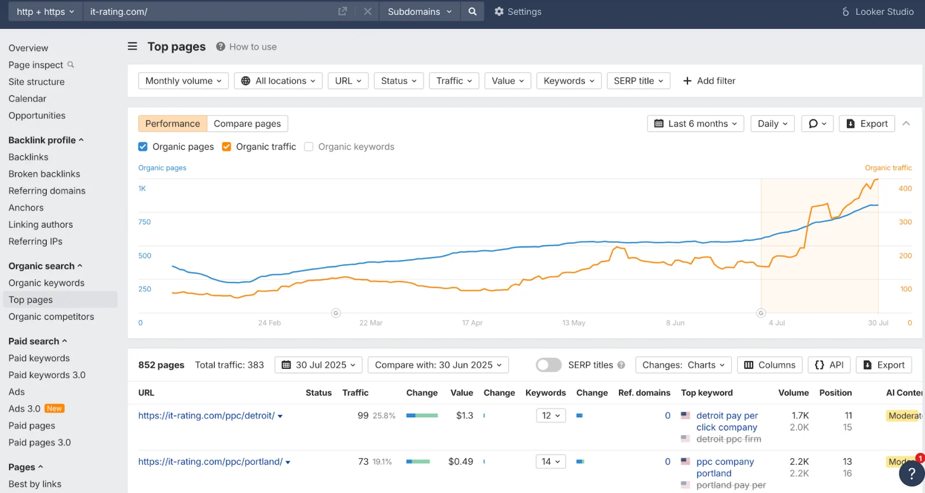
Task: Expand the Monthly volume filter dropdown
Action: pyautogui.click(x=183, y=81)
